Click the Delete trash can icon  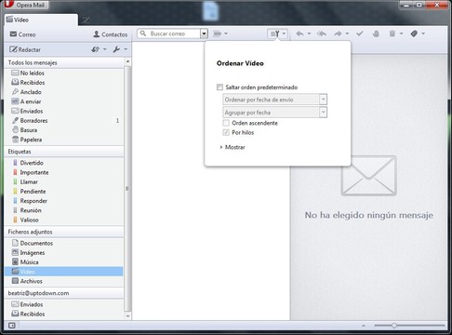coord(392,33)
